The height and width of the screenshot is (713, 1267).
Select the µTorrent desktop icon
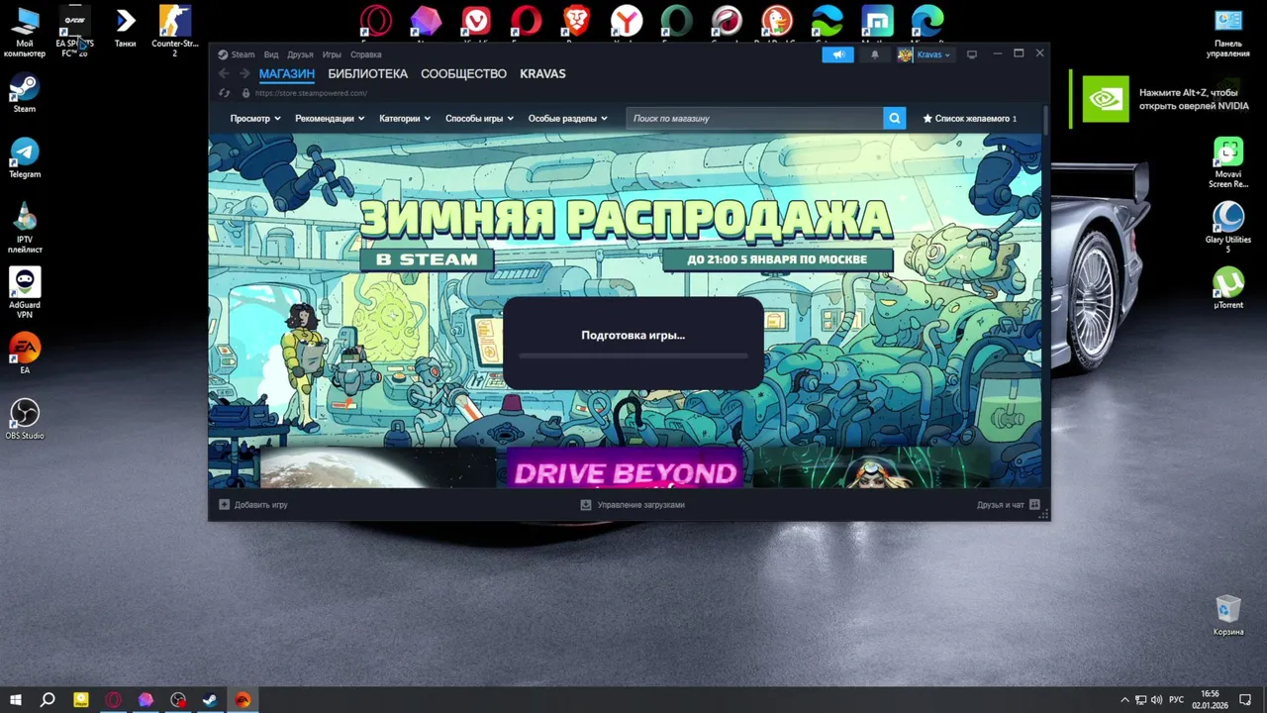1227,288
